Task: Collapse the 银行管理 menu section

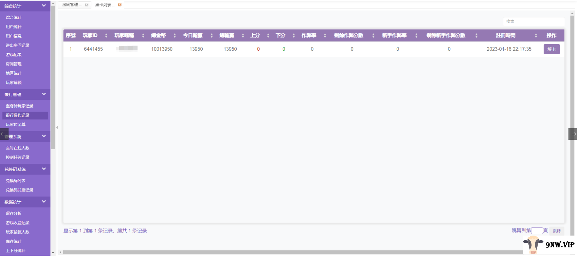Action: click(44, 94)
